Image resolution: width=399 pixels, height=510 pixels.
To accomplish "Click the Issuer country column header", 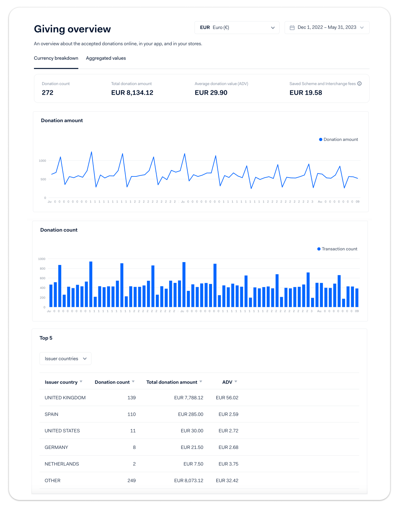I will coord(61,382).
